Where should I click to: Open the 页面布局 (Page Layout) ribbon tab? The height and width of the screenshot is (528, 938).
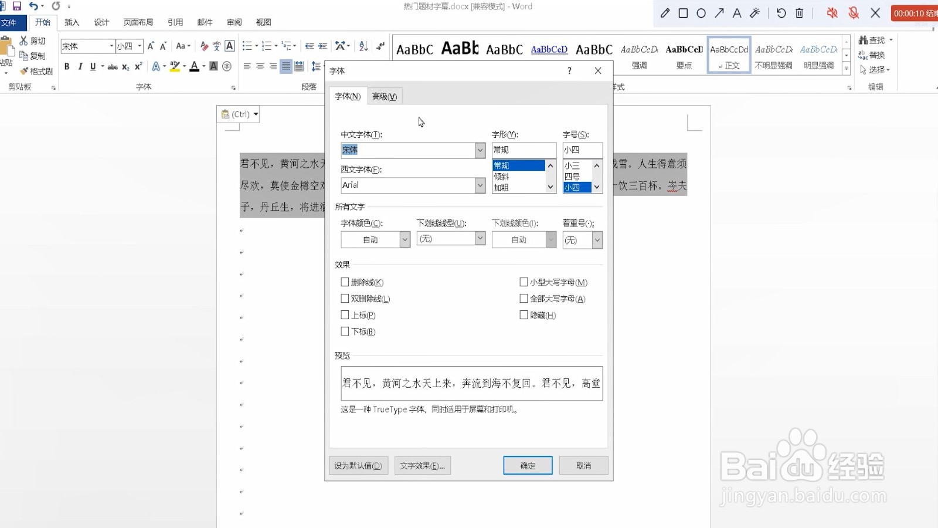click(138, 22)
